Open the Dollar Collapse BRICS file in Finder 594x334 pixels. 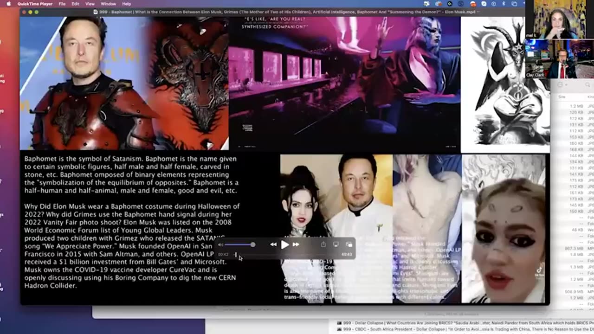(x=465, y=323)
